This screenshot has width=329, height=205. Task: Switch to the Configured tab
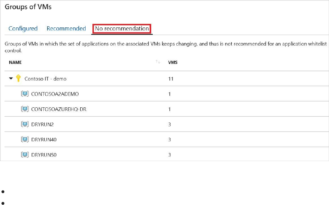23,28
